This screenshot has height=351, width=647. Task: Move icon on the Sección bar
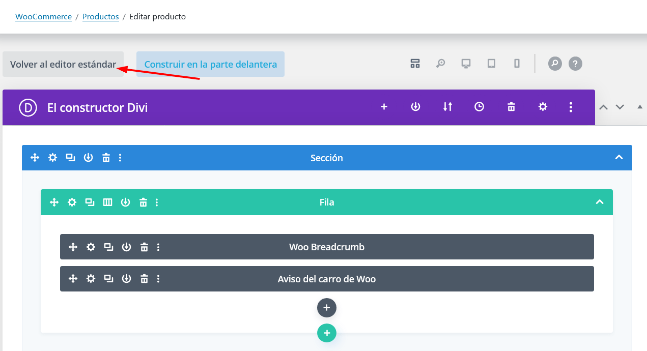coord(35,158)
